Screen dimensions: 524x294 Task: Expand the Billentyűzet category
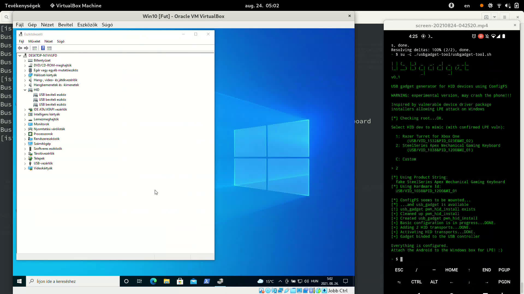click(x=25, y=60)
